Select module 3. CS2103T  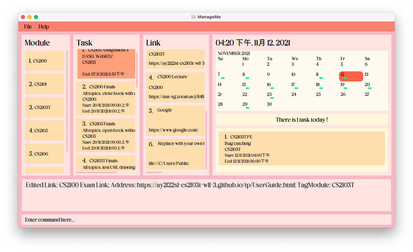coord(44,107)
